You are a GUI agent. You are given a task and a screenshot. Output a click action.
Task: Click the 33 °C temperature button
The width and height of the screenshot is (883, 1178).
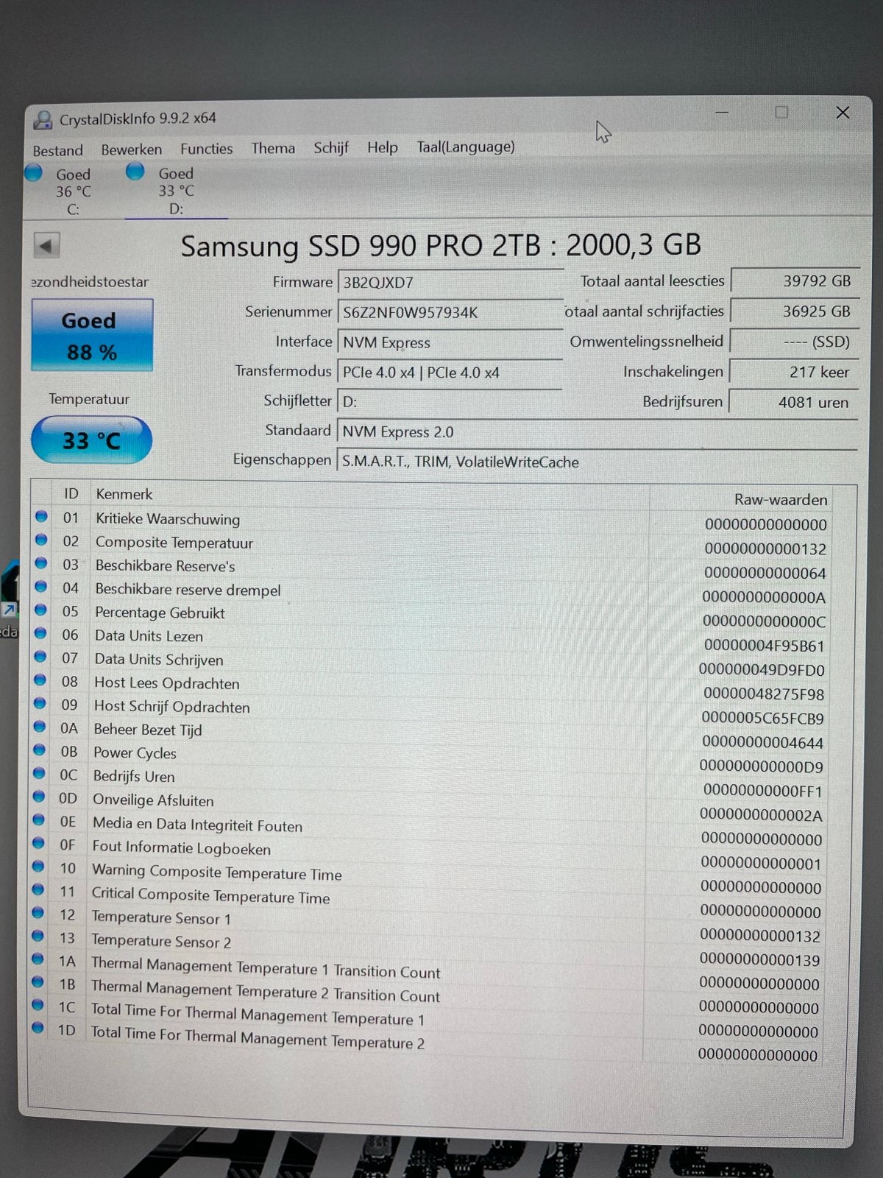pos(91,440)
